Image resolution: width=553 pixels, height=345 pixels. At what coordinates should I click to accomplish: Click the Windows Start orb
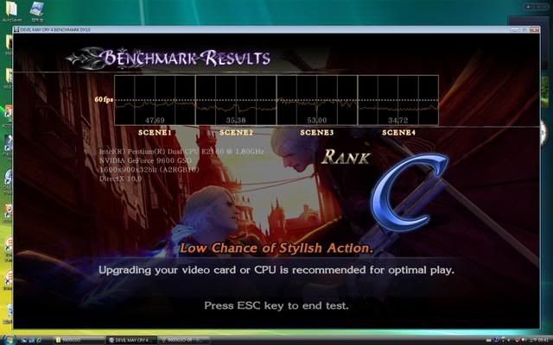(x=10, y=340)
